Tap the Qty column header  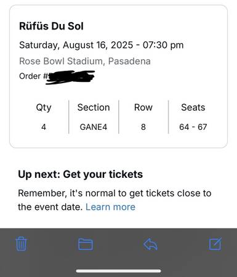(44, 108)
